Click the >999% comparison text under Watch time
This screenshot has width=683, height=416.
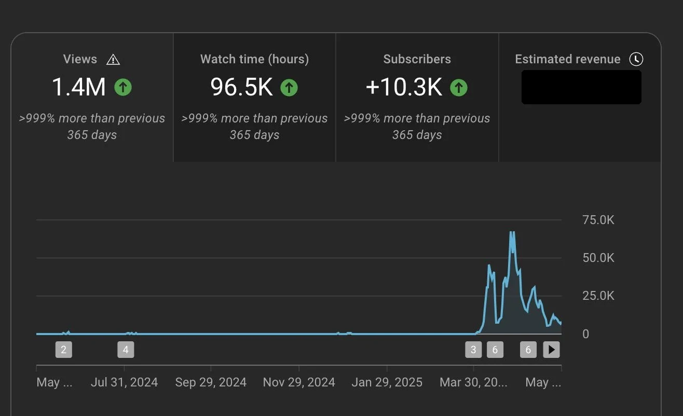click(254, 127)
